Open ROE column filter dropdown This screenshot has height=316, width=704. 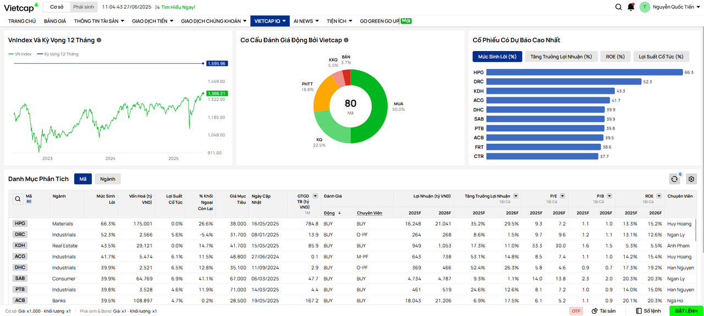(x=659, y=196)
